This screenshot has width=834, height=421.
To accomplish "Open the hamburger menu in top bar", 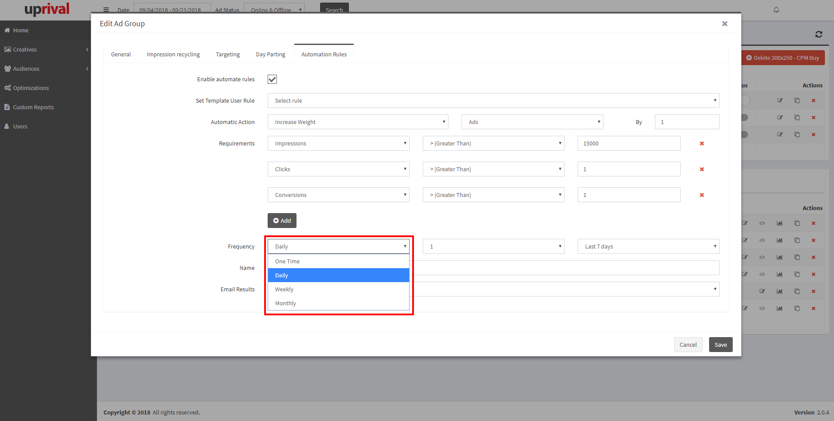I will pyautogui.click(x=106, y=10).
